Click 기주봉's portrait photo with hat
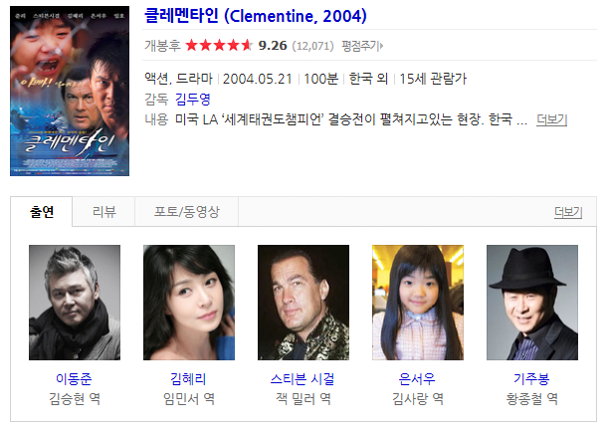 (x=532, y=303)
